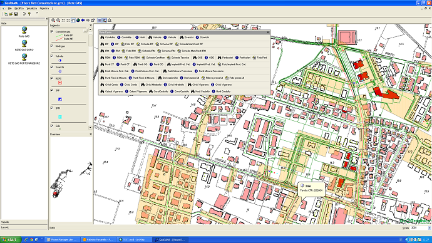Toggle Condotte gas layer checkbox
Screen dimensions: 432x243
point(52,32)
